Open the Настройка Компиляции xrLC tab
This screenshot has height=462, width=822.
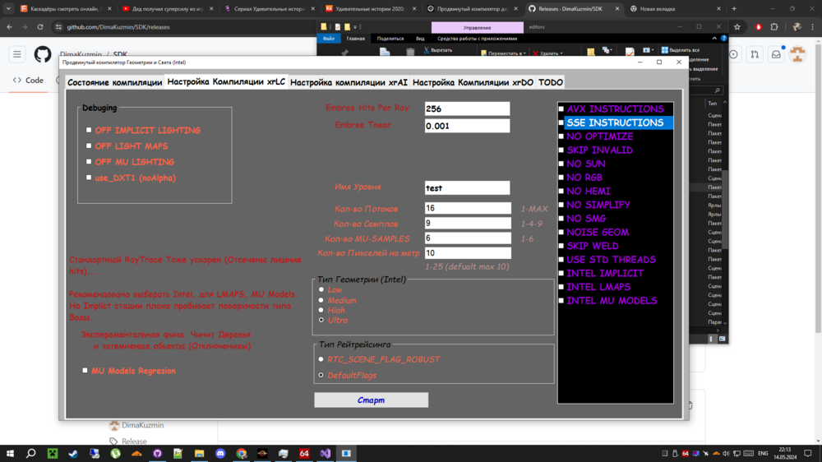tap(226, 82)
